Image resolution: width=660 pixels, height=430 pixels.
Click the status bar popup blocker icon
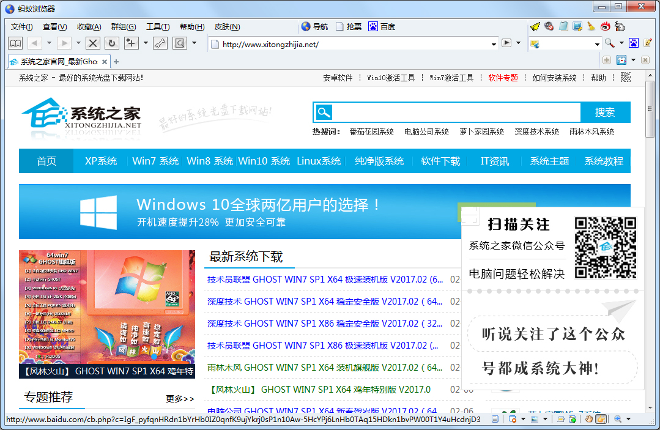click(x=512, y=419)
